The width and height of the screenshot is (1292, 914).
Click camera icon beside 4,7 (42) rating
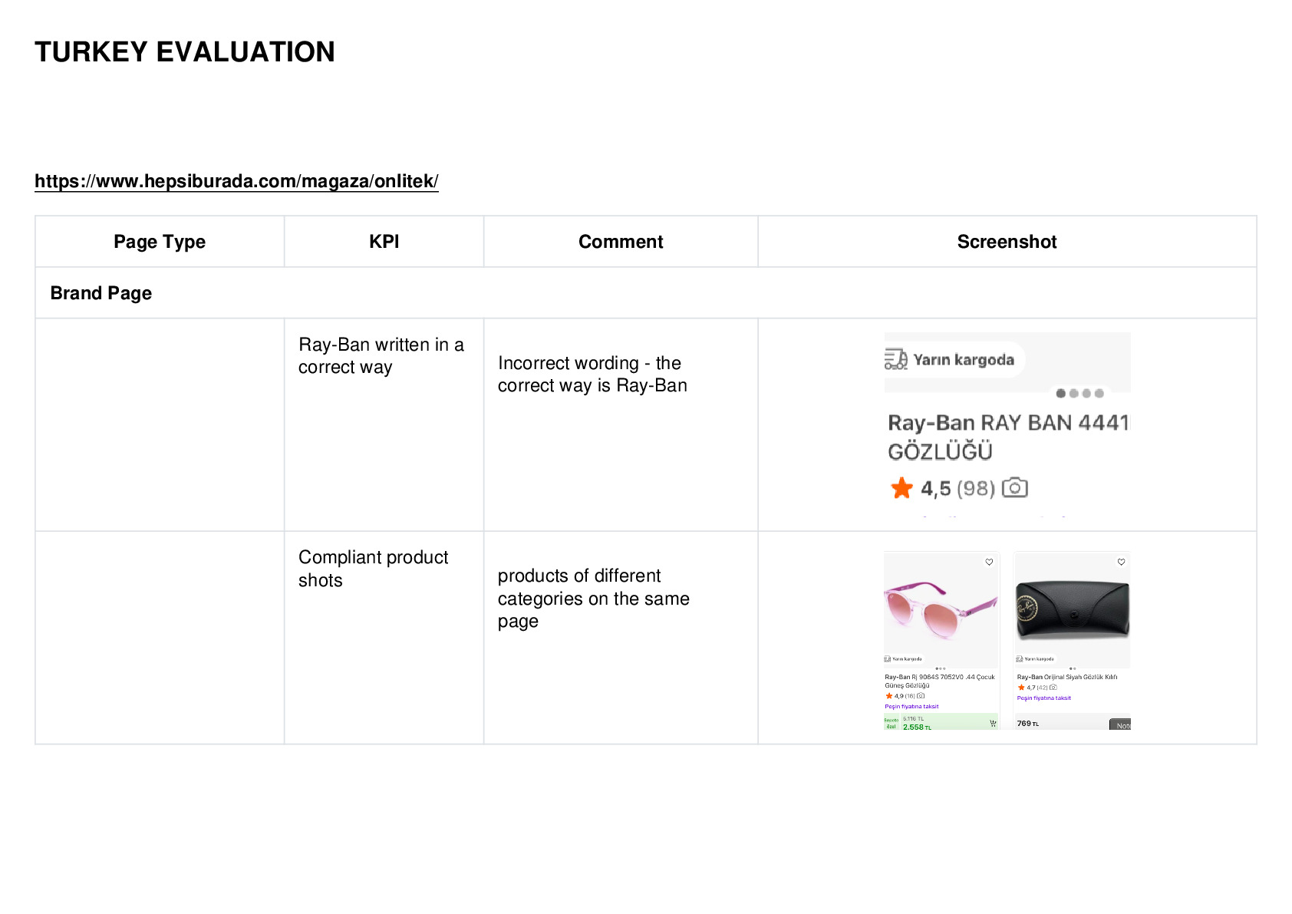tap(1053, 688)
